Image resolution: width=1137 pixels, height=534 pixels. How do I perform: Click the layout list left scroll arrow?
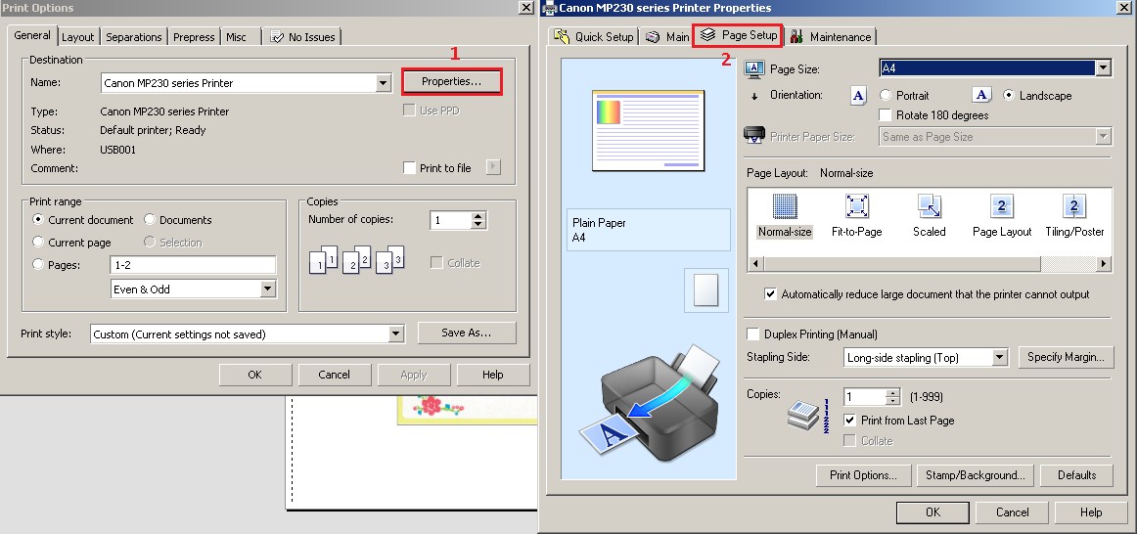pos(754,264)
